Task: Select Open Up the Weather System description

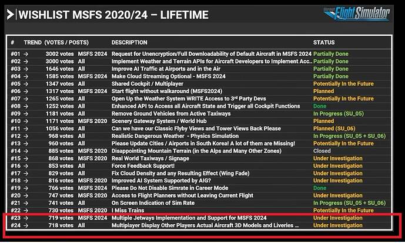Action: tap(189, 99)
